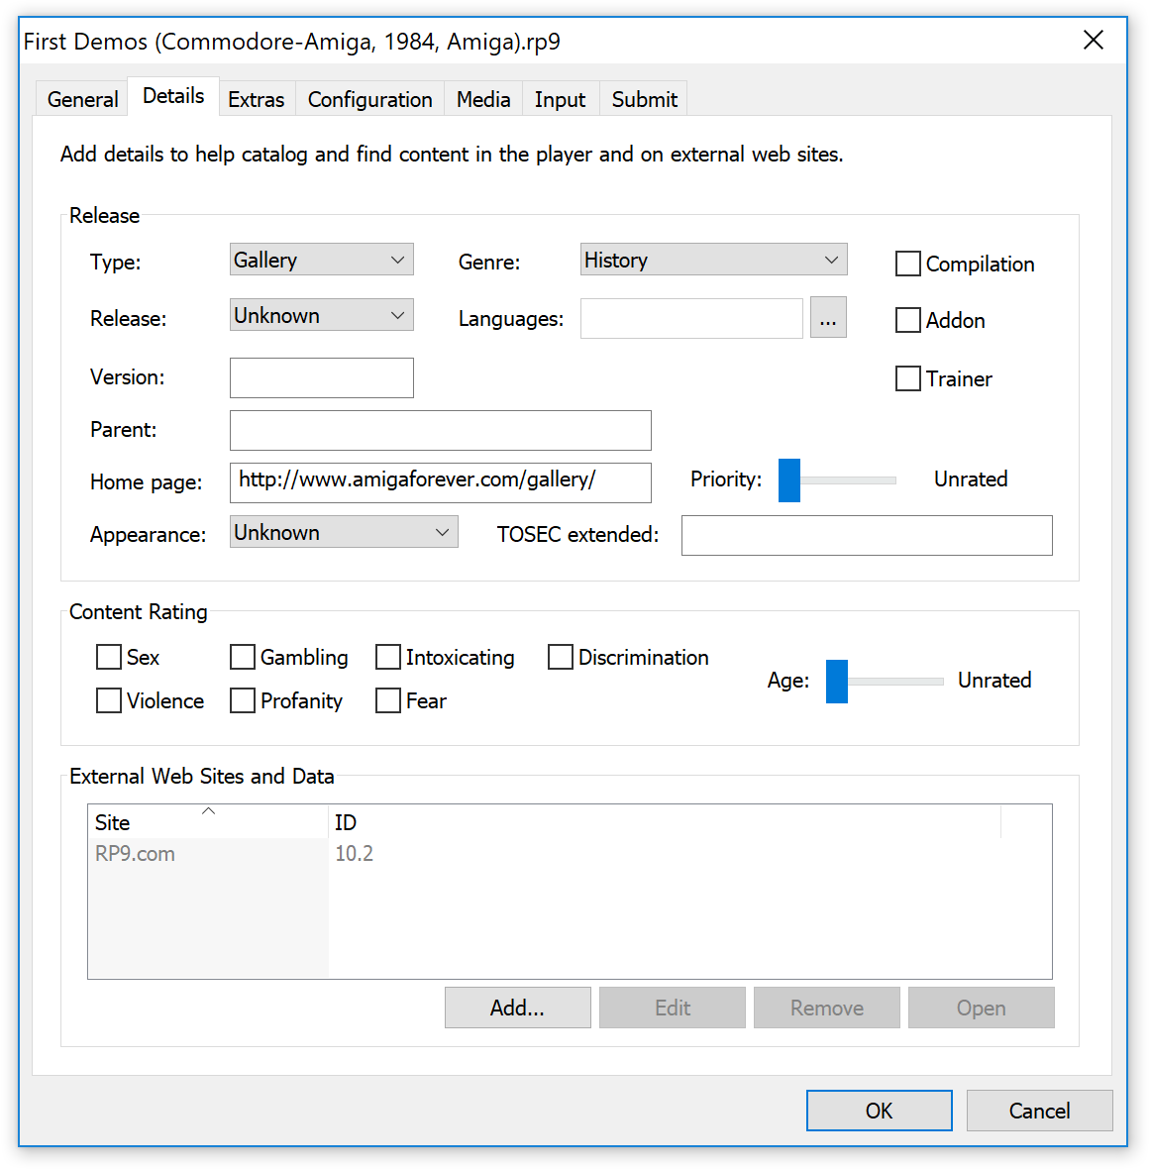Go to the Extras tab
Viewport: 1149px width, 1169px height.
256,99
